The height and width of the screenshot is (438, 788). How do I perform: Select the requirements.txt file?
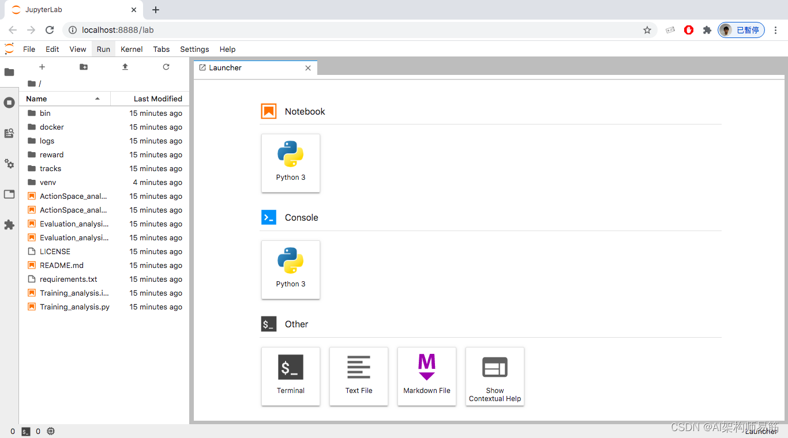coord(104,279)
